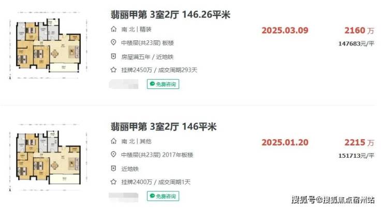Click the 147683元/平 unit price text

[356, 43]
